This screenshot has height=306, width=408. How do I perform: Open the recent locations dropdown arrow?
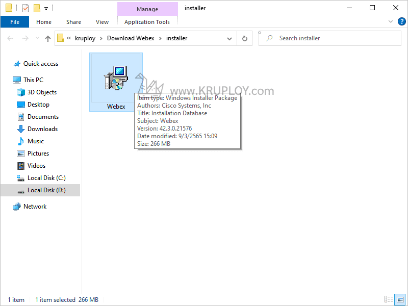[x=37, y=38]
